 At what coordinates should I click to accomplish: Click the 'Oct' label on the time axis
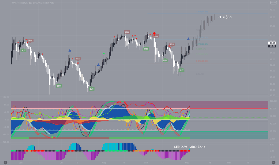[187, 163]
